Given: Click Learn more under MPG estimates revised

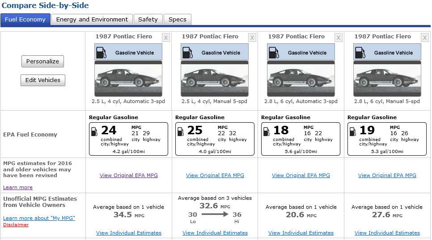Looking at the screenshot, I should 18,187.
